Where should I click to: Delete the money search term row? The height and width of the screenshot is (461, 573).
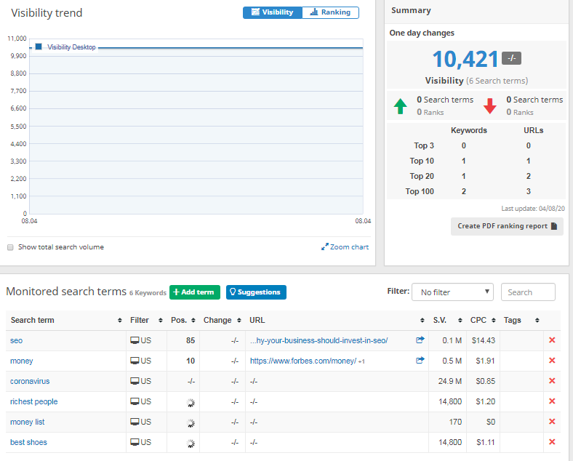[x=552, y=361]
